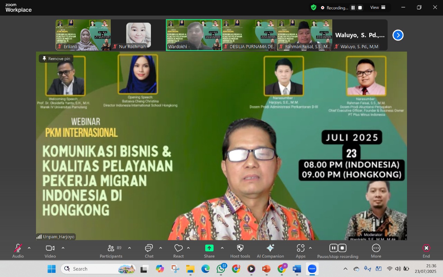Open video options arrow beside Video
Viewport: 443px width, 277px height.
click(x=63, y=248)
